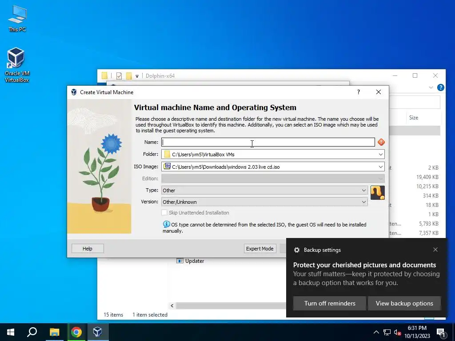
Task: Click the gear icon in the Backup settings notification
Action: 296,250
